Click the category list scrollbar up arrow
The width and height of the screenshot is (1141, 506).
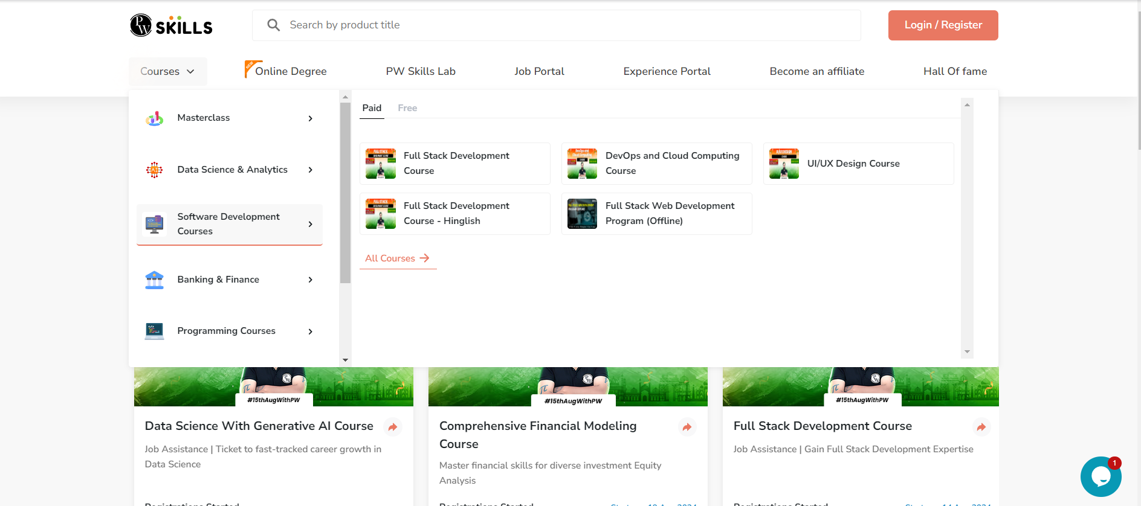[345, 97]
